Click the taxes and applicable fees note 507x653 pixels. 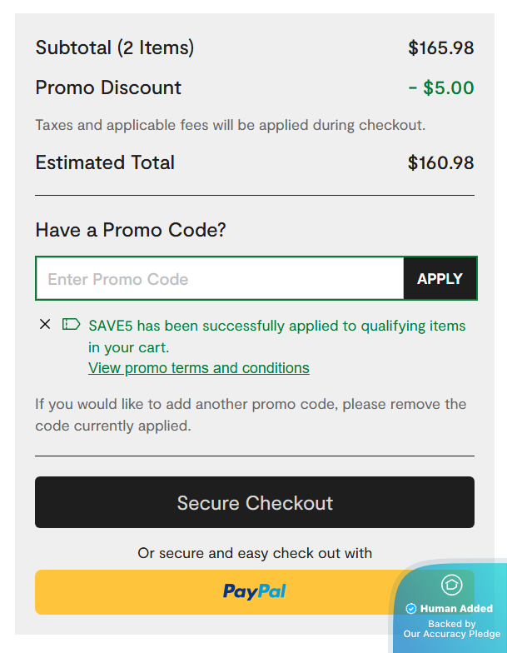[231, 126]
